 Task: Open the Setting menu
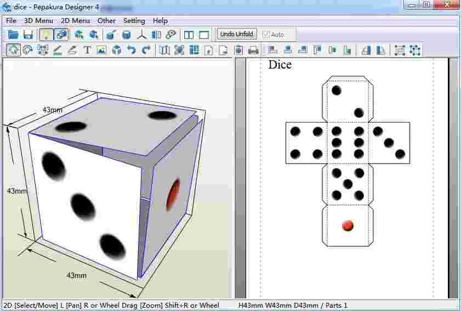click(x=134, y=21)
